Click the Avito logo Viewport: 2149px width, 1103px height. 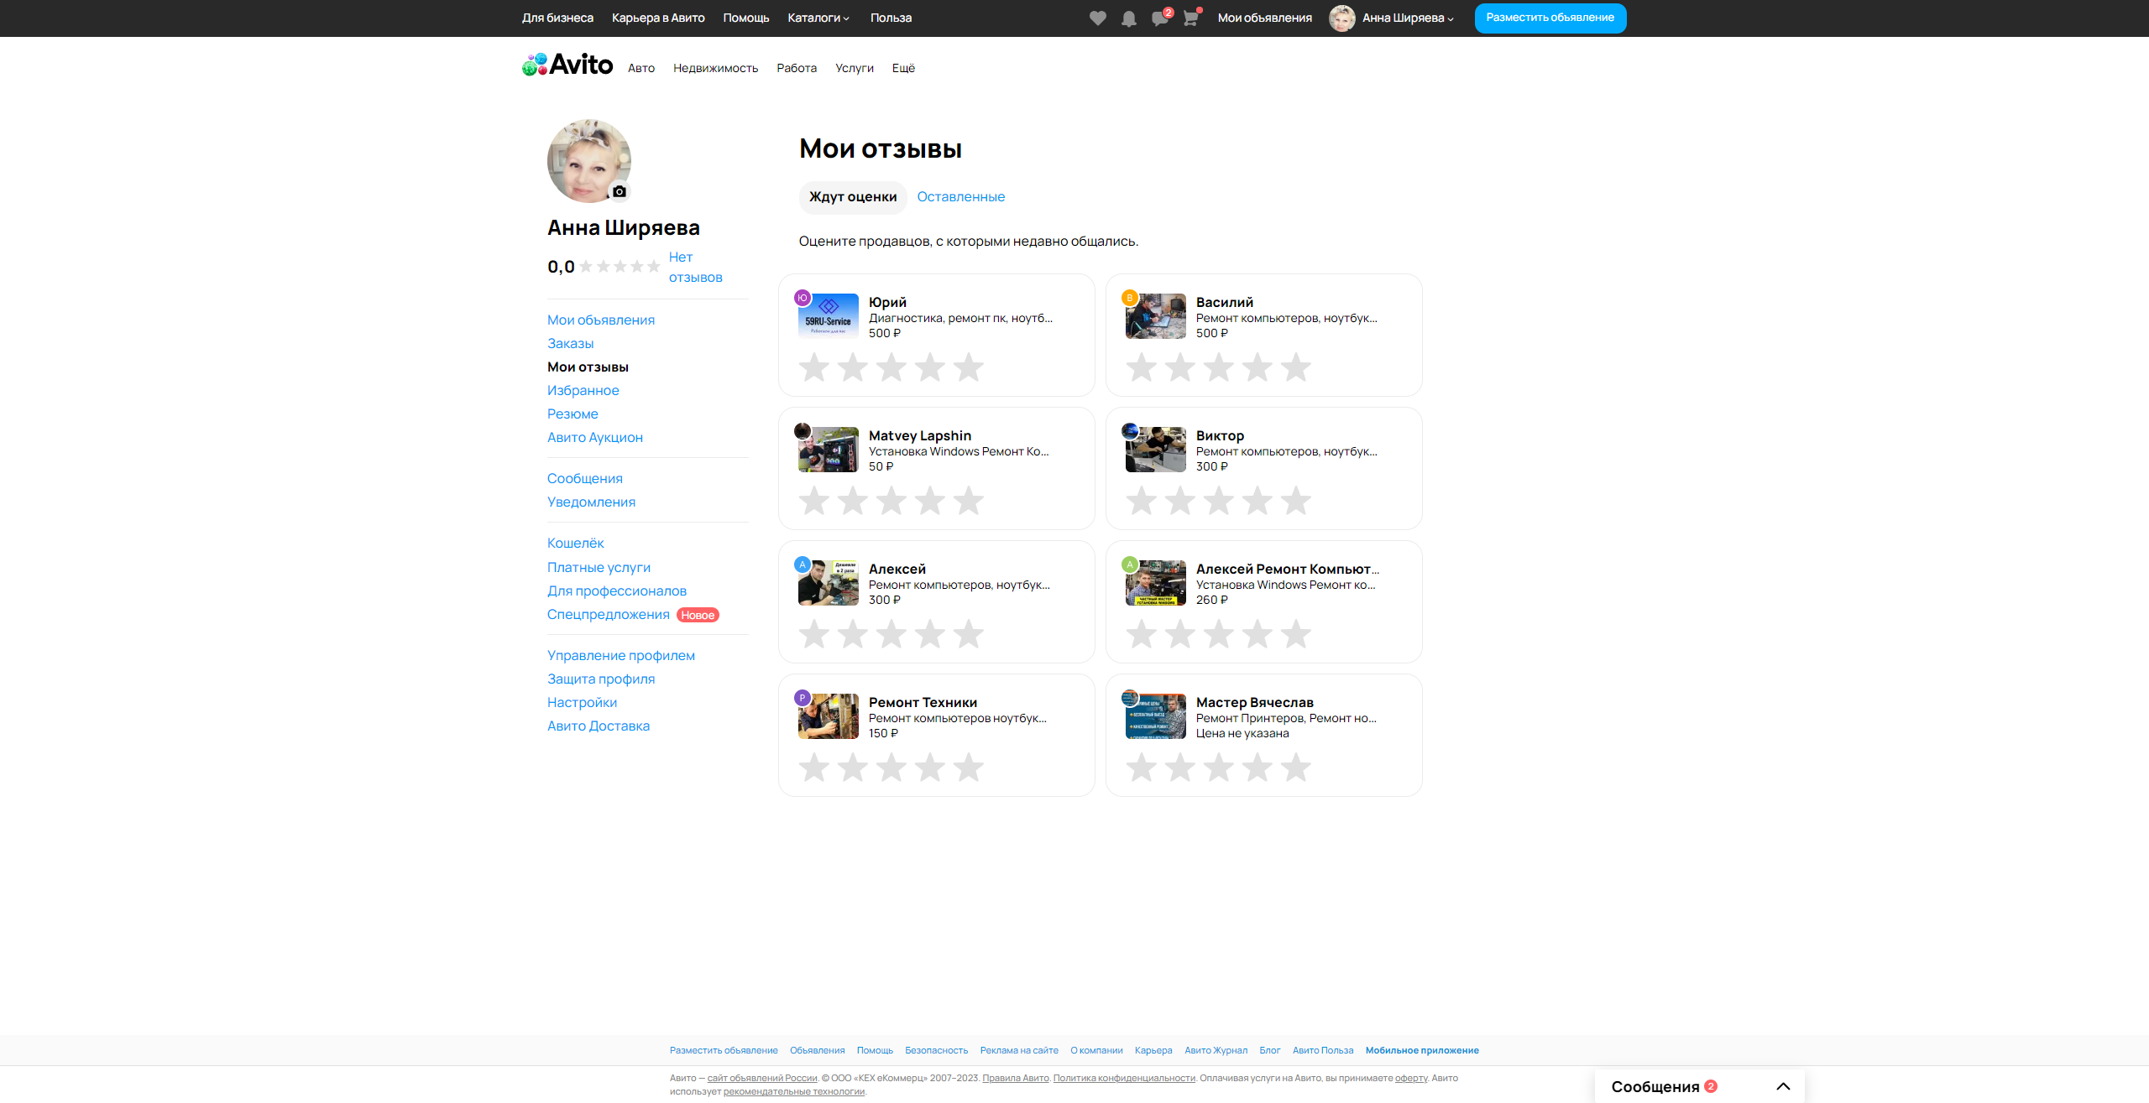(567, 65)
